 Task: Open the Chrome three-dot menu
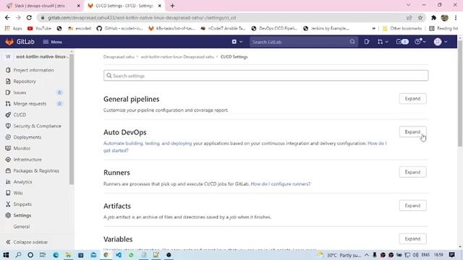[456, 17]
